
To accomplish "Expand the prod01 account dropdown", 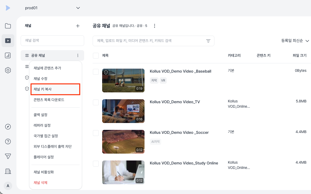I will pos(52,8).
